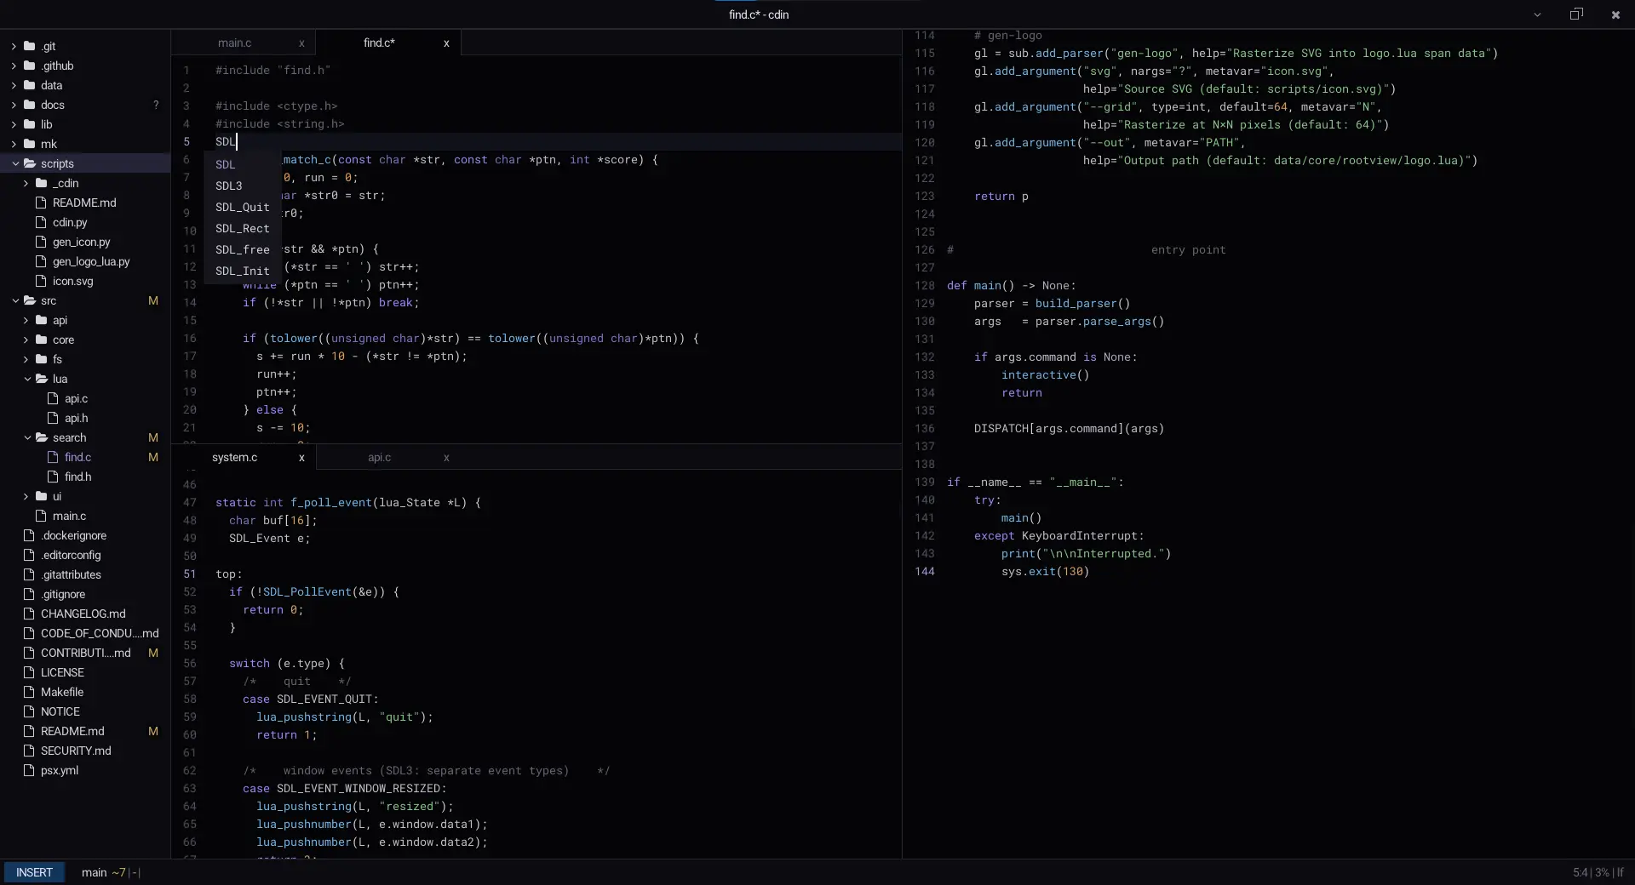
Task: Collapse the search folder chevron
Action: (27, 437)
